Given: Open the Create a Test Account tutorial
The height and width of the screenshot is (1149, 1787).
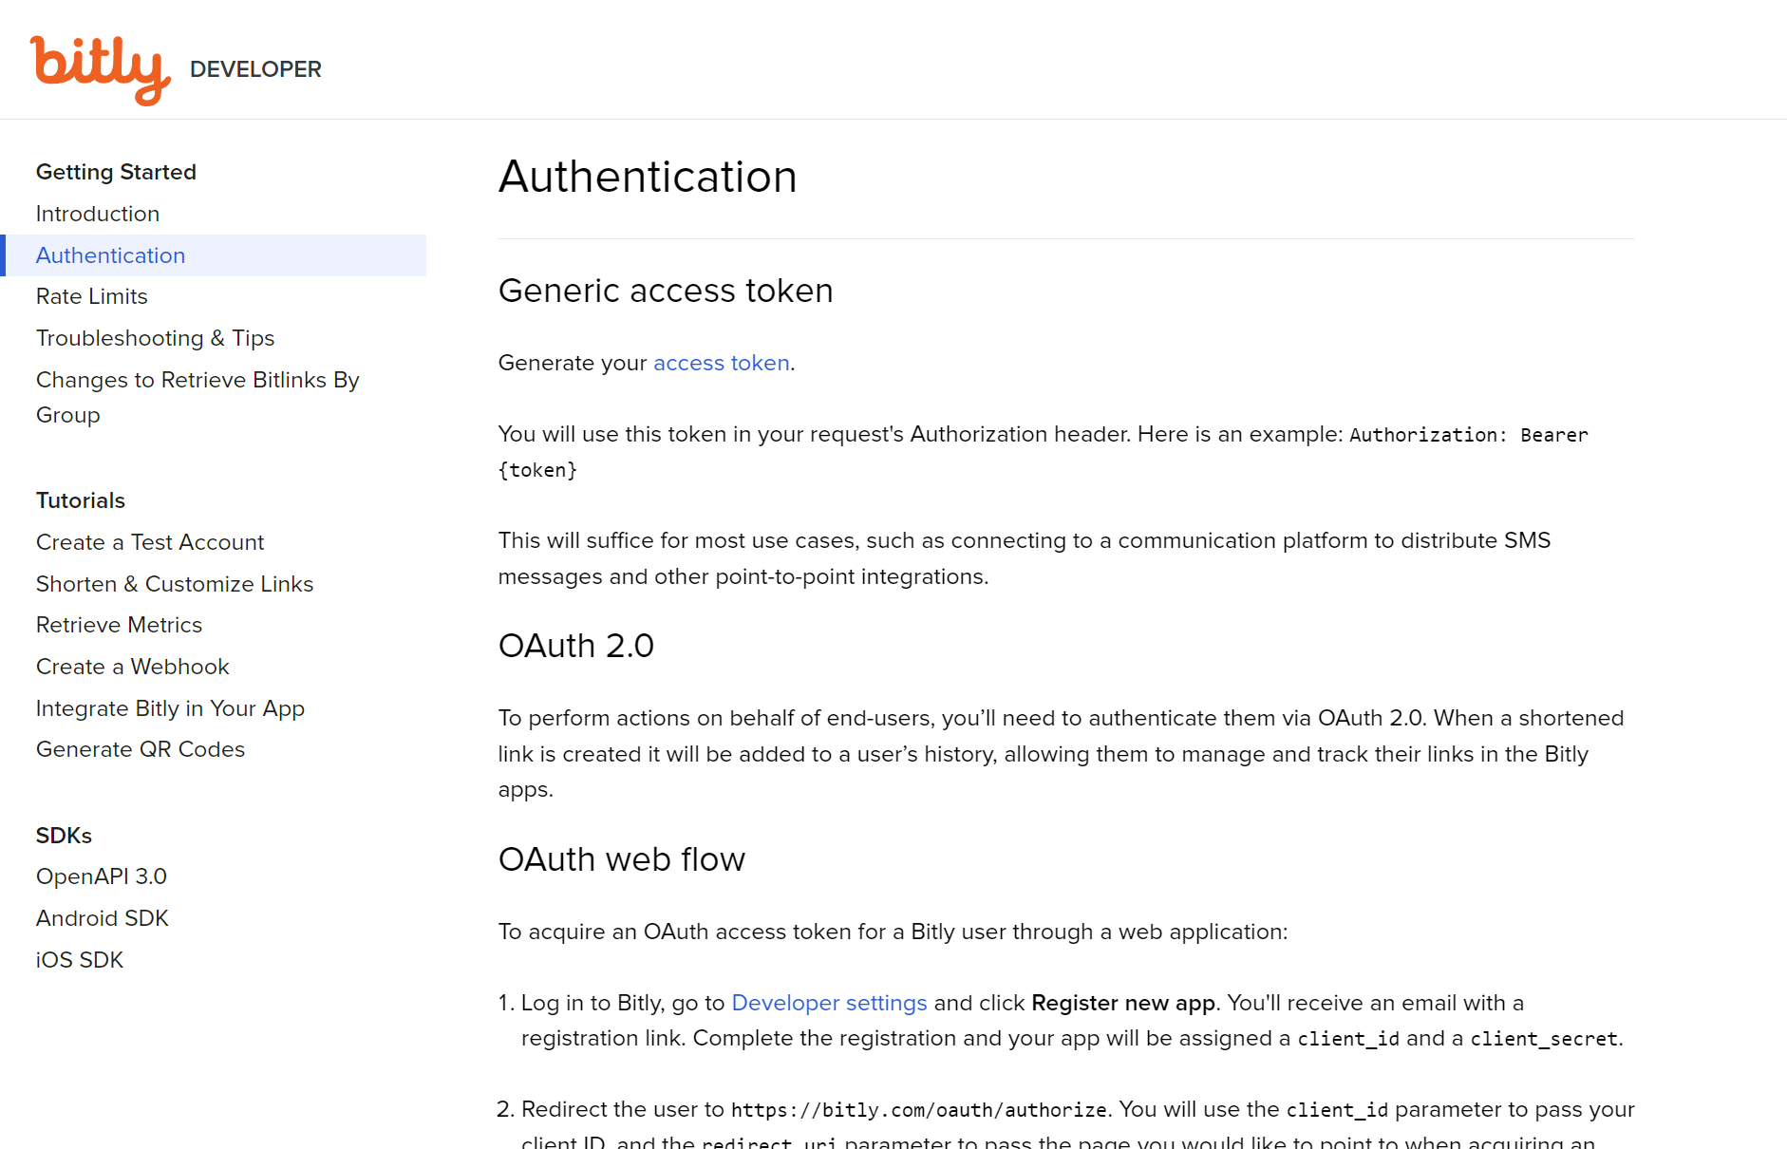Looking at the screenshot, I should [150, 542].
